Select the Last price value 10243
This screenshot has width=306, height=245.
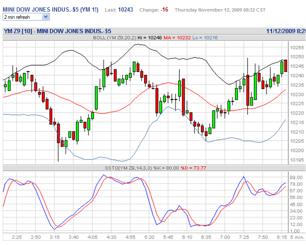pos(125,10)
